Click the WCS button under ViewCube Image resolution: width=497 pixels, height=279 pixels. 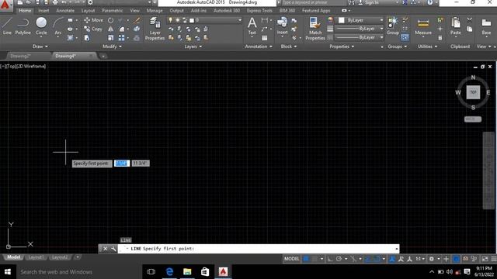pyautogui.click(x=473, y=119)
